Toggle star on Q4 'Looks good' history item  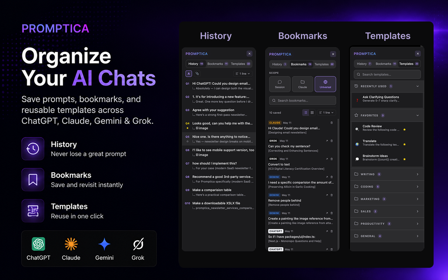187,128
